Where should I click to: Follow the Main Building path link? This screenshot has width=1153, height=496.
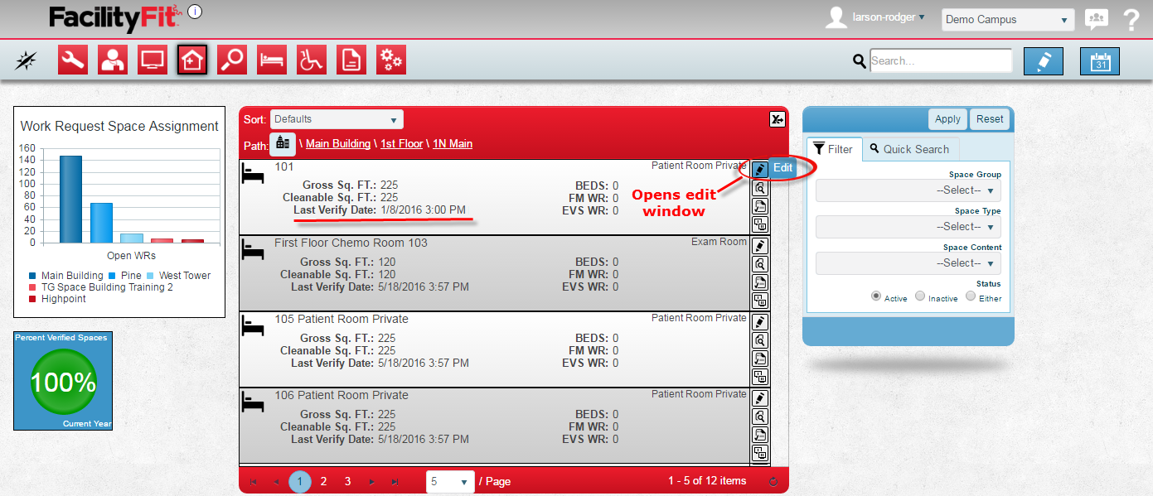coord(337,144)
